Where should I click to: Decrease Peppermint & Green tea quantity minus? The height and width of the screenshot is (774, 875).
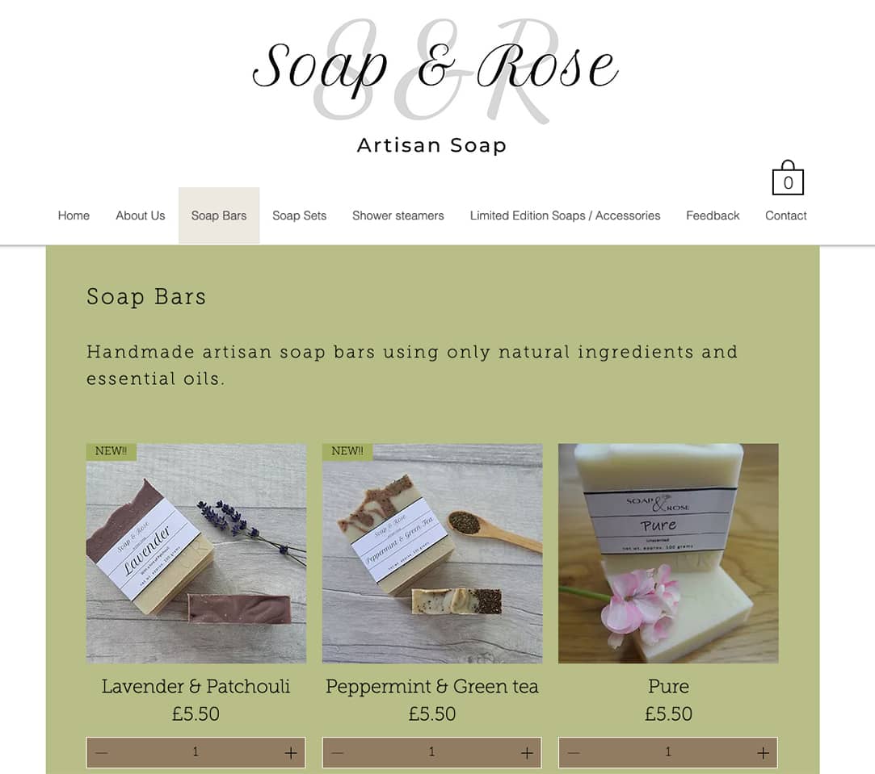tap(337, 753)
